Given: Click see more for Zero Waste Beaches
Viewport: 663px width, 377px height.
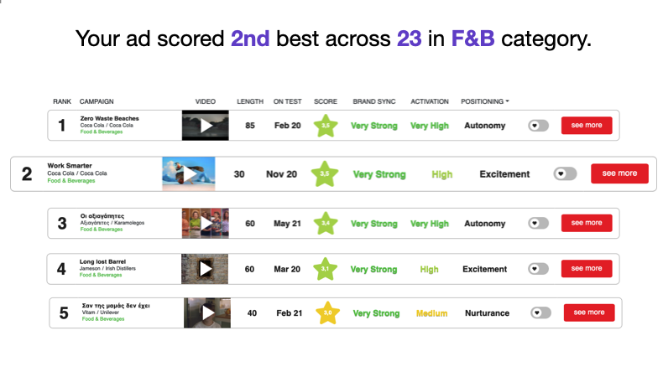Looking at the screenshot, I should coord(587,126).
